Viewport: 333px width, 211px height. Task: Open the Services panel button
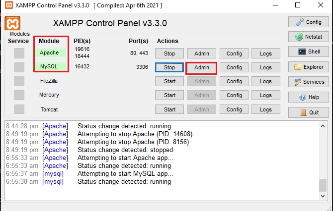click(308, 82)
